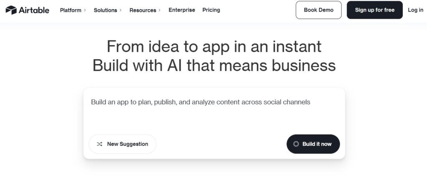Expand the chevron beside Solutions

(121, 10)
